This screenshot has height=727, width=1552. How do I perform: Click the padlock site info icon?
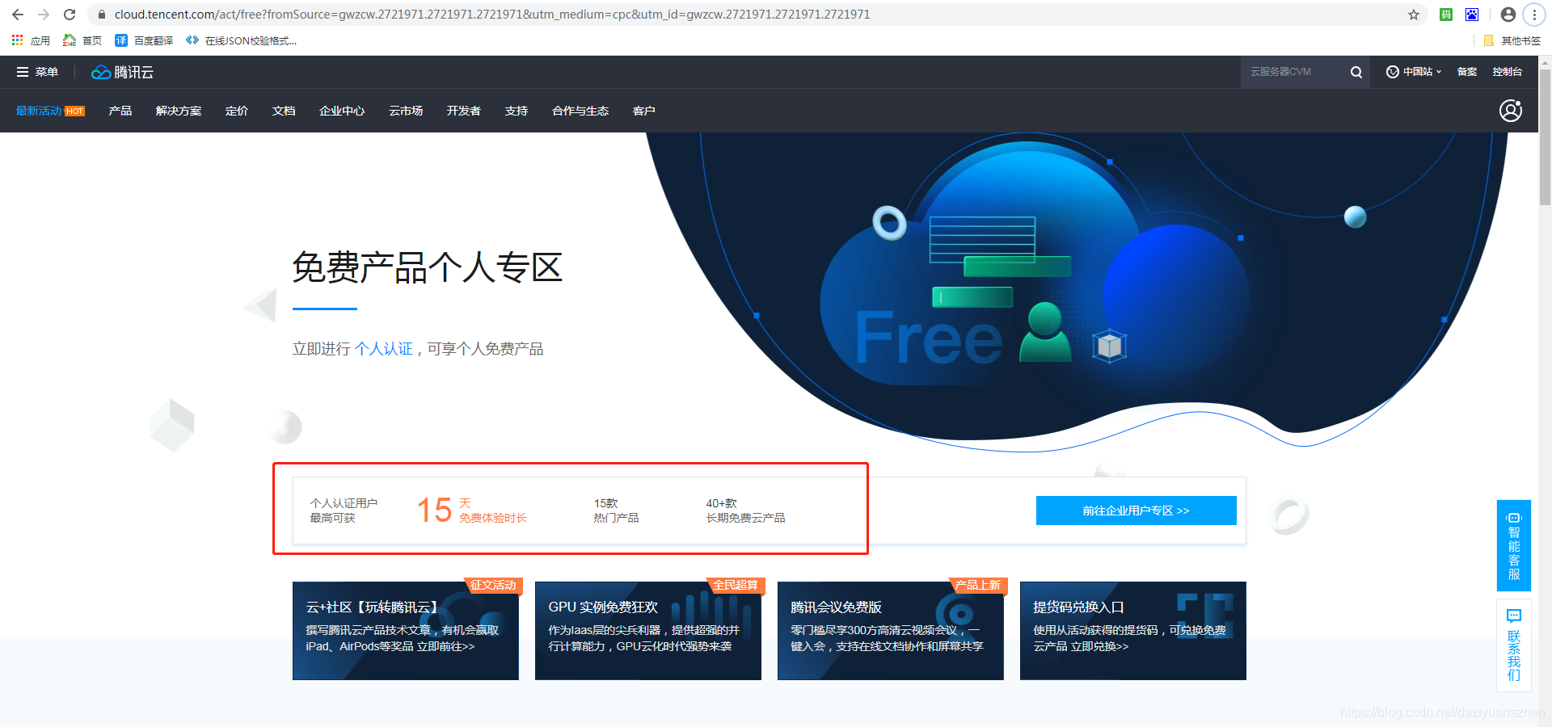[102, 15]
